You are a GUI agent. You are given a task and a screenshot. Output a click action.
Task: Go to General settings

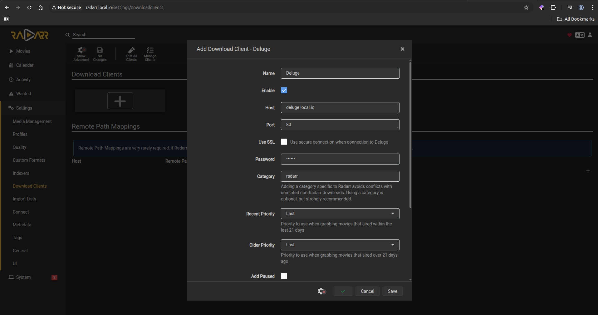[x=20, y=251]
